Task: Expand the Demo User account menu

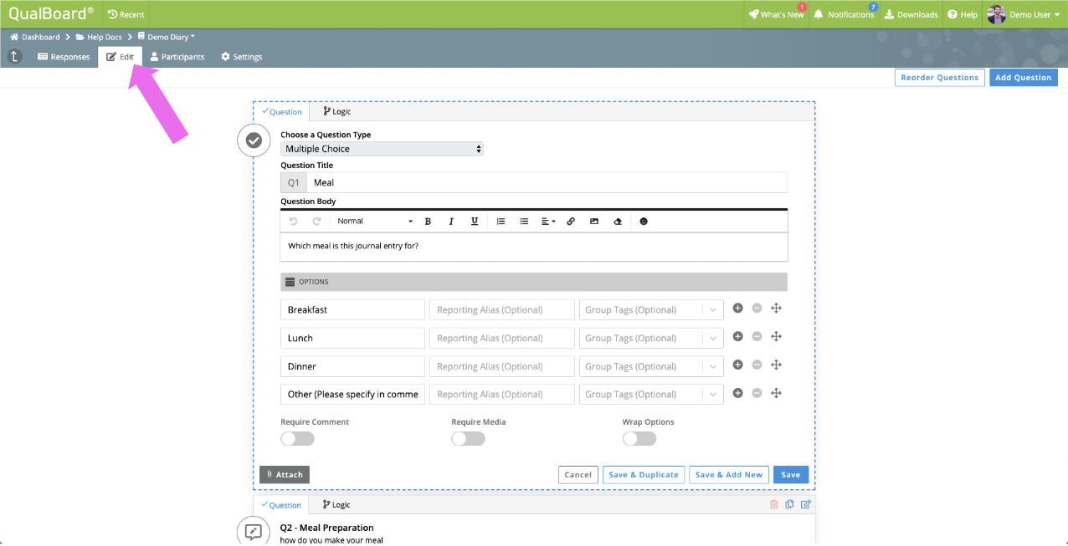Action: tap(1023, 14)
